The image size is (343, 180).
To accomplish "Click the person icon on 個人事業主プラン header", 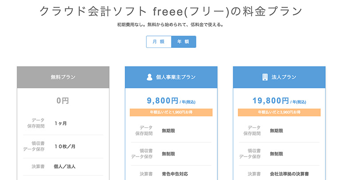I will (150, 77).
